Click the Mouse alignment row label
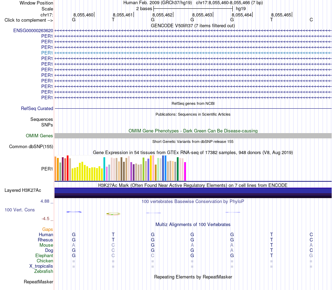 click(46, 245)
